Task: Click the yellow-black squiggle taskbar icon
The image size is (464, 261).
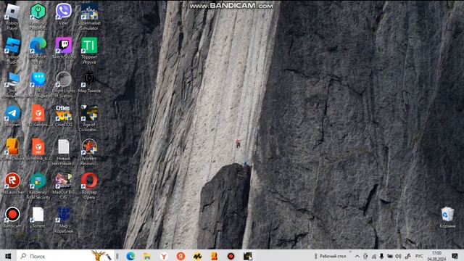Action: pyautogui.click(x=197, y=256)
